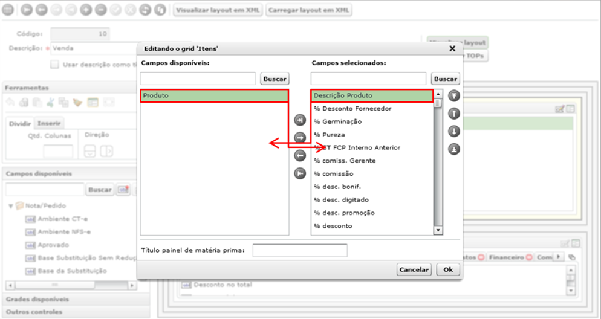
Task: Toggle the 'Usar descrição como' checkbox
Action: coord(55,65)
